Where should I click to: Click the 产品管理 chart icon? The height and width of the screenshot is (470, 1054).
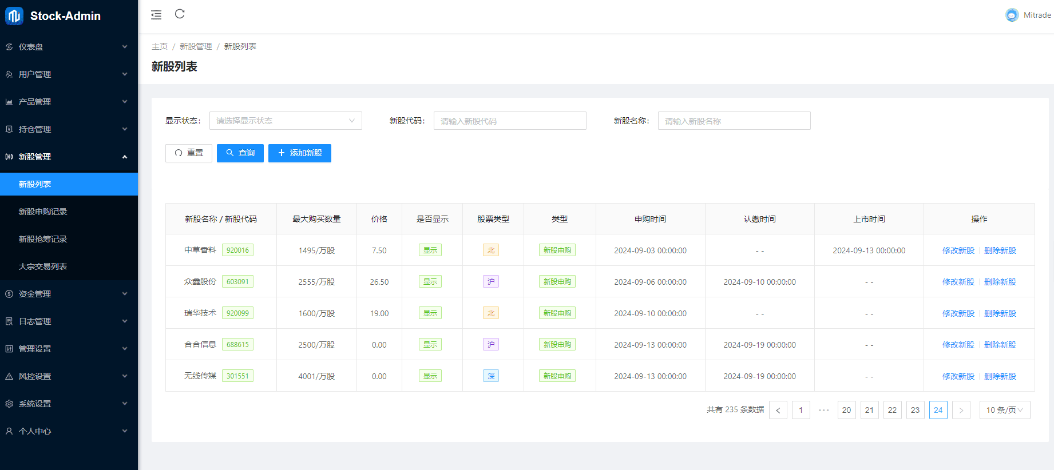click(x=9, y=102)
